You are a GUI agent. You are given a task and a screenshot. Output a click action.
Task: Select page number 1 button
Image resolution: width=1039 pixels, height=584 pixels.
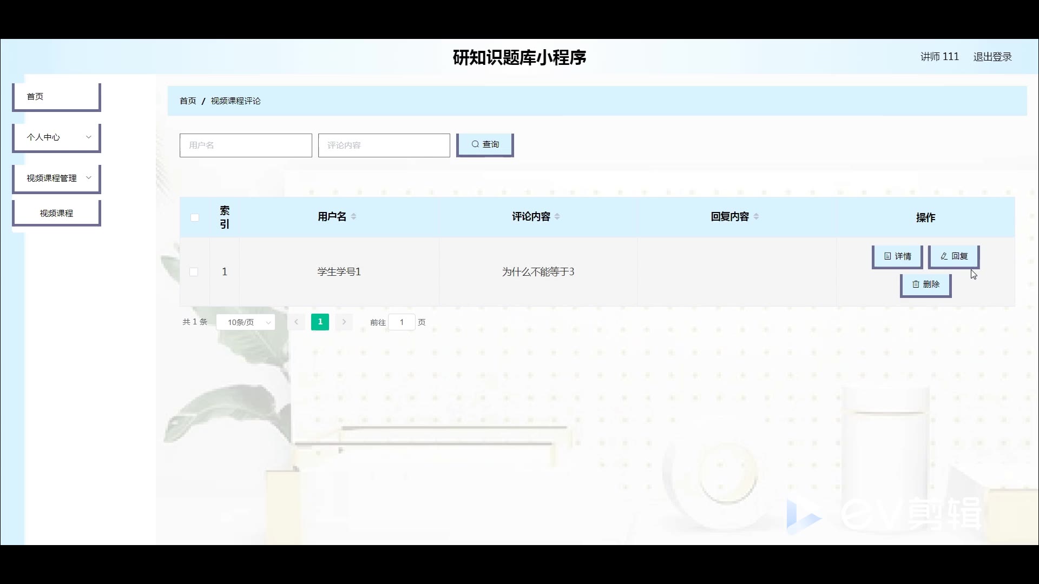pyautogui.click(x=320, y=322)
